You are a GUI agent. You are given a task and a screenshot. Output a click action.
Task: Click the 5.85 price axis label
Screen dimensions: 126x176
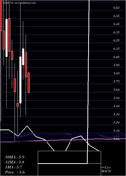point(116,73)
